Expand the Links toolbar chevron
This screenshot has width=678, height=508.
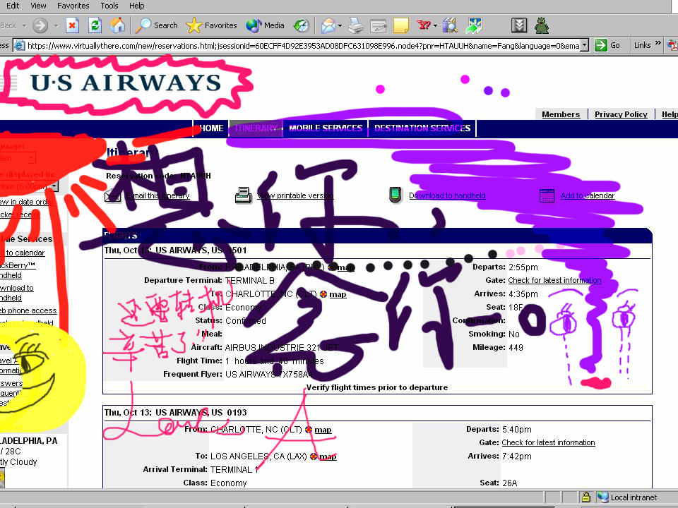click(x=658, y=43)
